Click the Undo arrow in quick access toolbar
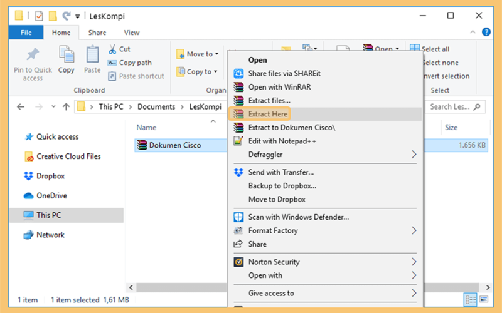502x313 pixels. tap(67, 15)
